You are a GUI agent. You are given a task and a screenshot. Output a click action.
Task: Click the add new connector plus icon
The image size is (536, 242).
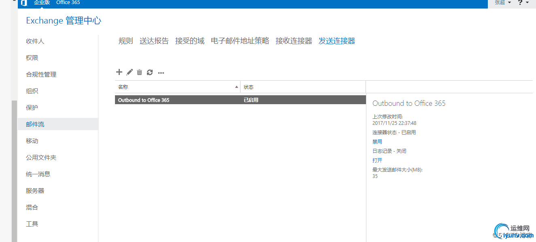pyautogui.click(x=119, y=72)
